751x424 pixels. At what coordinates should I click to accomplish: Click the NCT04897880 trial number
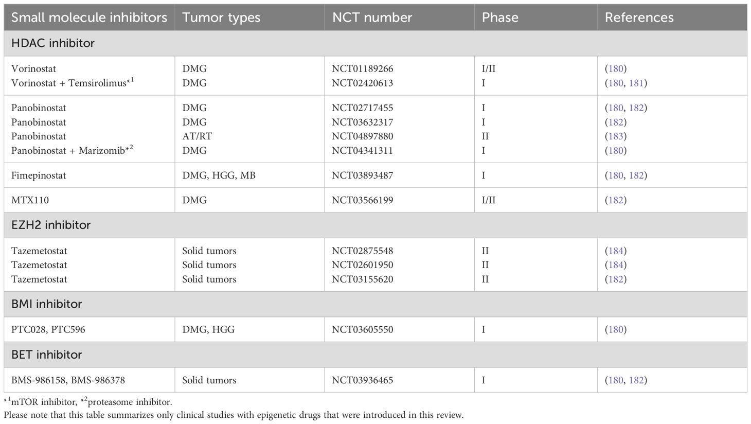coord(362,136)
